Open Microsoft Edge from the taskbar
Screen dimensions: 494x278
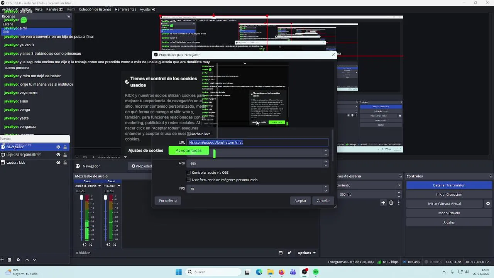pyautogui.click(x=259, y=272)
